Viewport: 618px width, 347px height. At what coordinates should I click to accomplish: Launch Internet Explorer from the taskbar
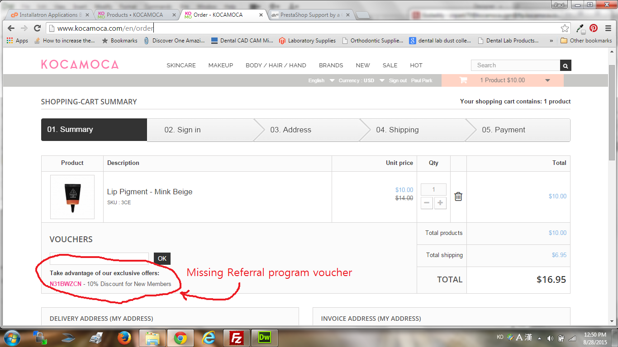[x=208, y=338]
